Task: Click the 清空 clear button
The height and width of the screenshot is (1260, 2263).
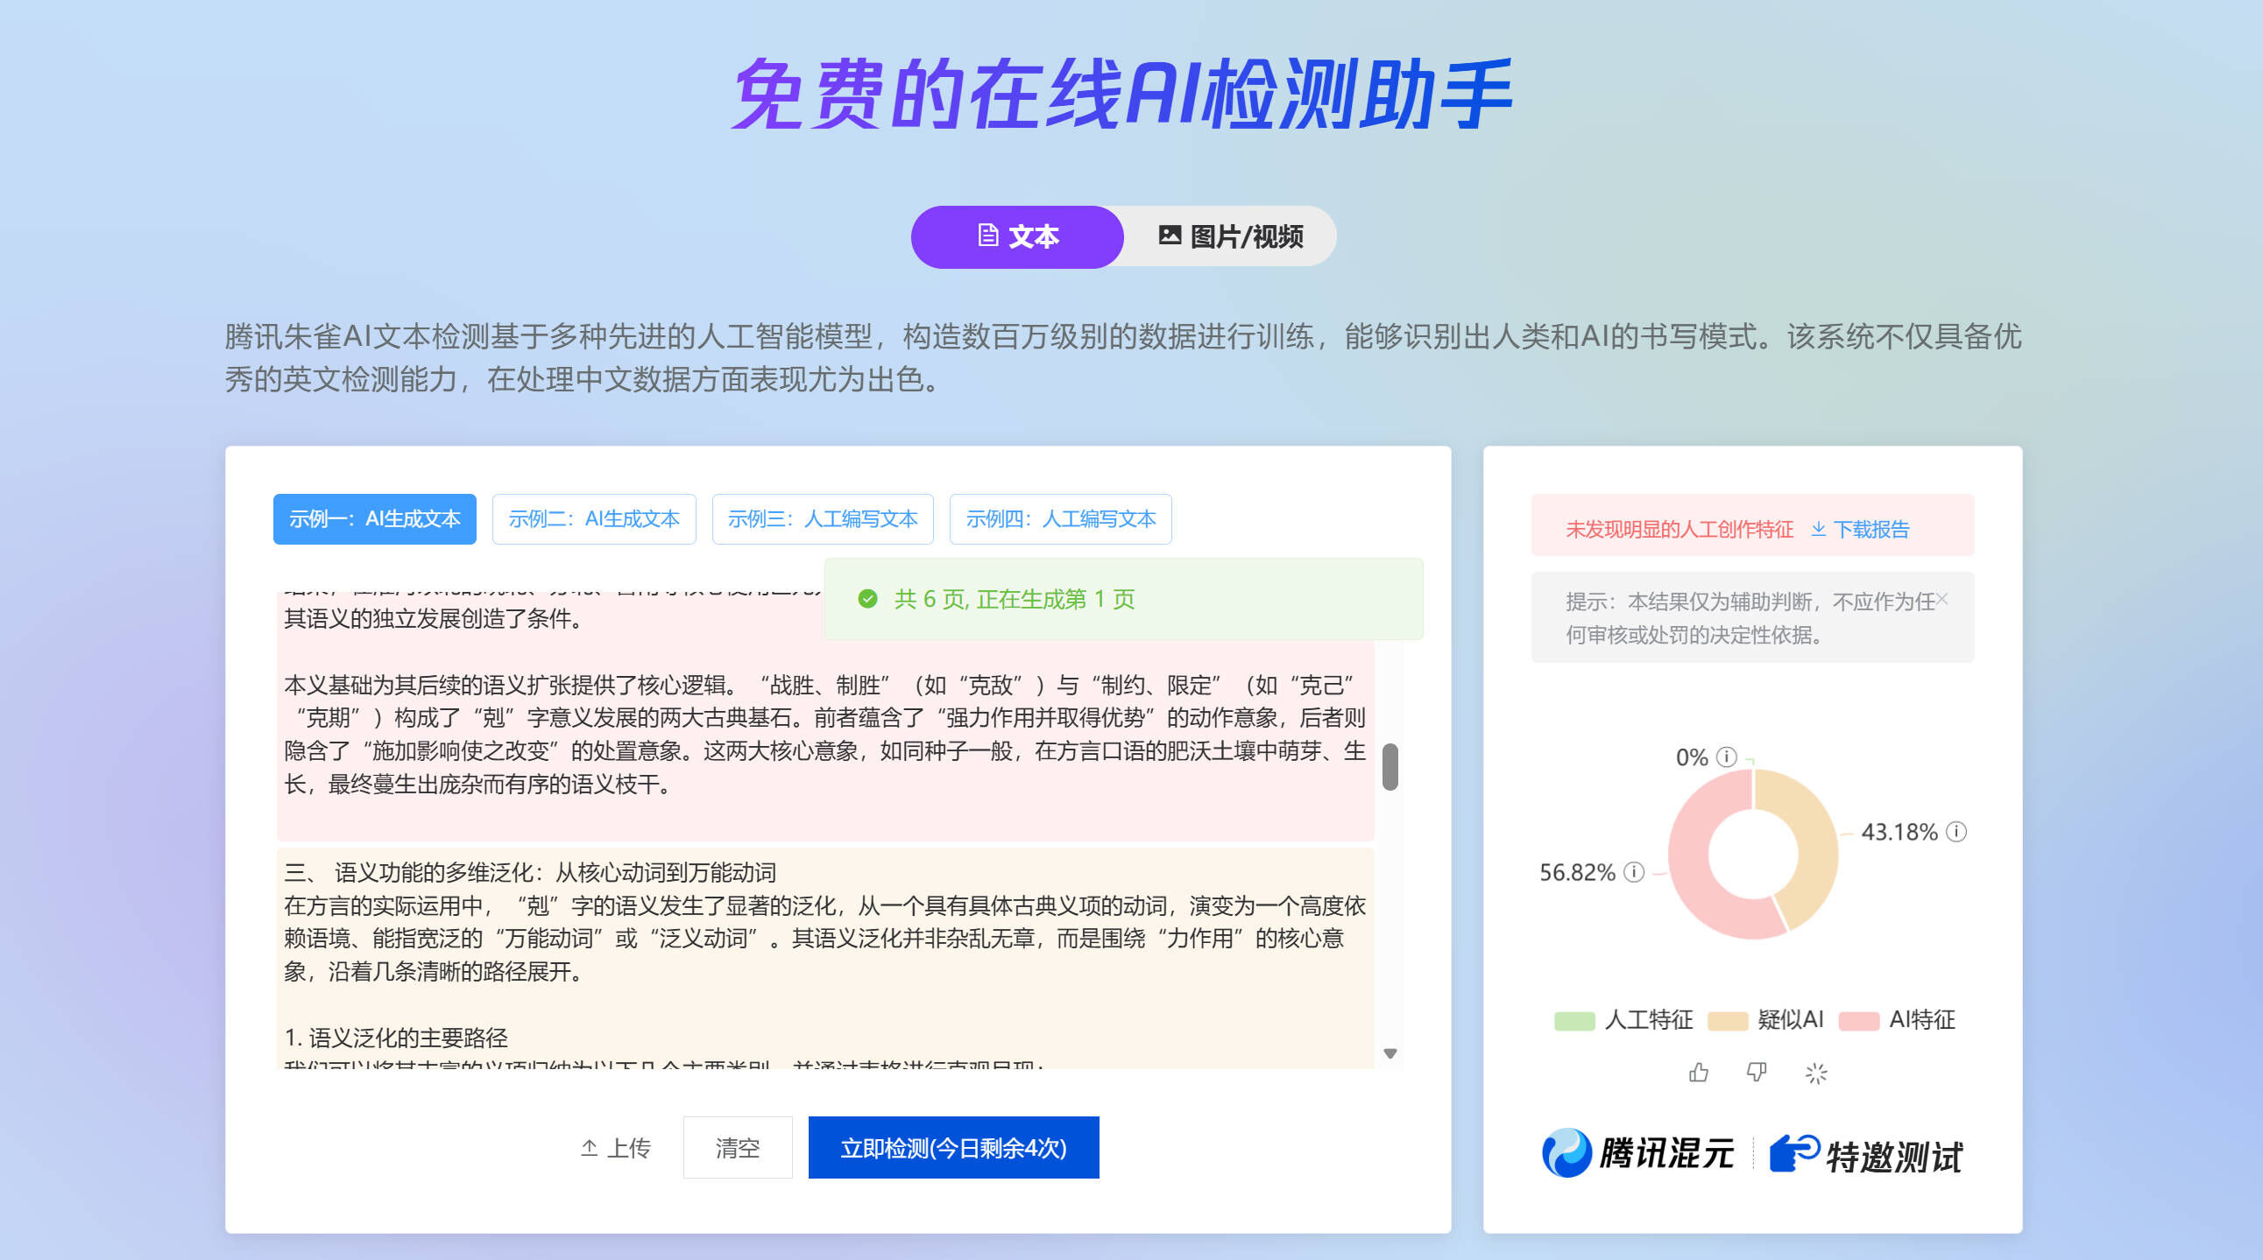Action: pos(738,1148)
